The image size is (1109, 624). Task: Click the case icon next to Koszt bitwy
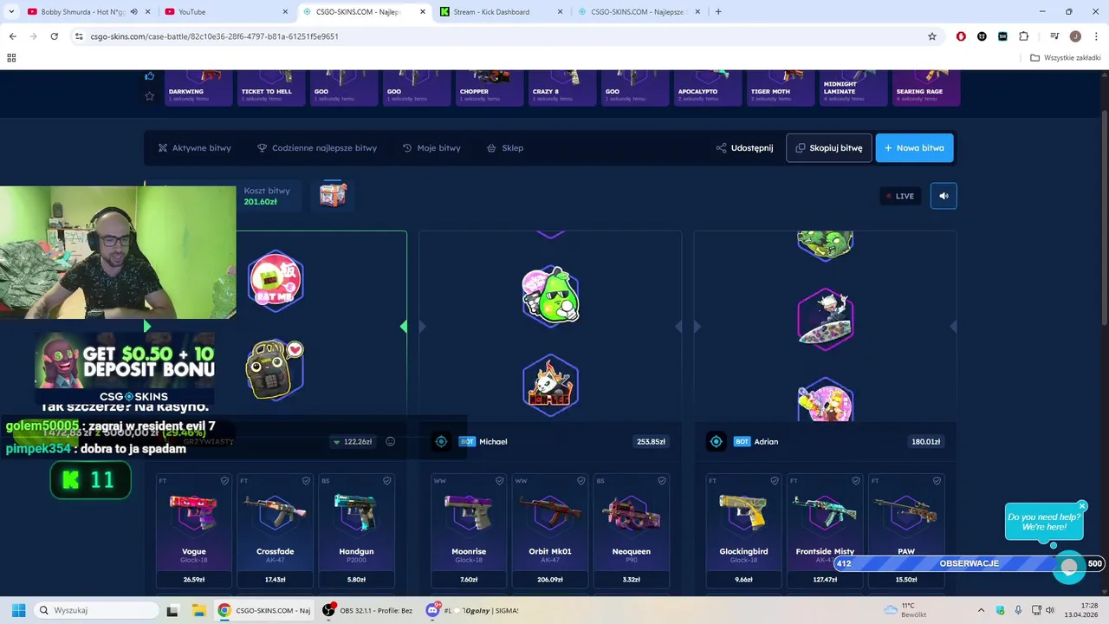pyautogui.click(x=333, y=195)
